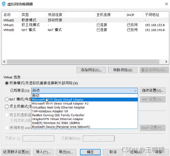Click the 主机连接 column header
This screenshot has height=156, width=170.
pyautogui.click(x=110, y=15)
